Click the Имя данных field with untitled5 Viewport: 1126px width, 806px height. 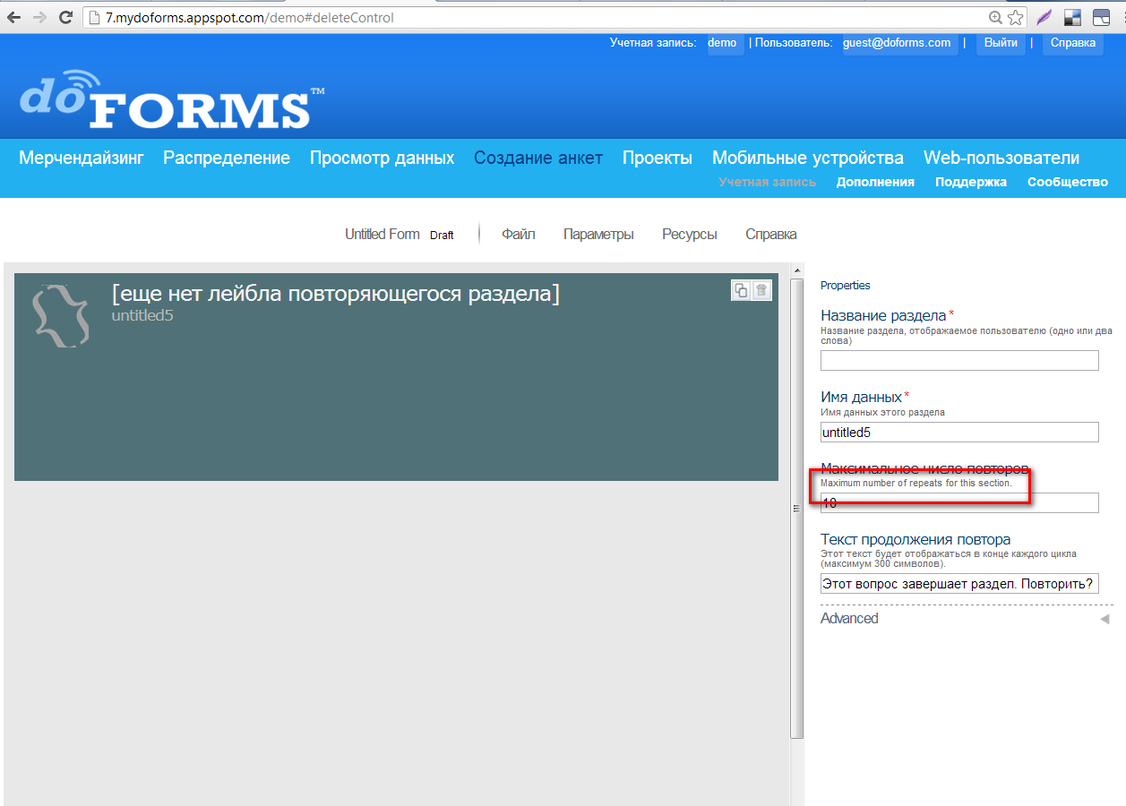click(958, 433)
